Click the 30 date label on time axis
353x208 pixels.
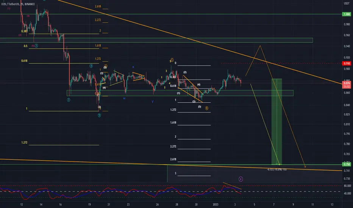click(196, 204)
